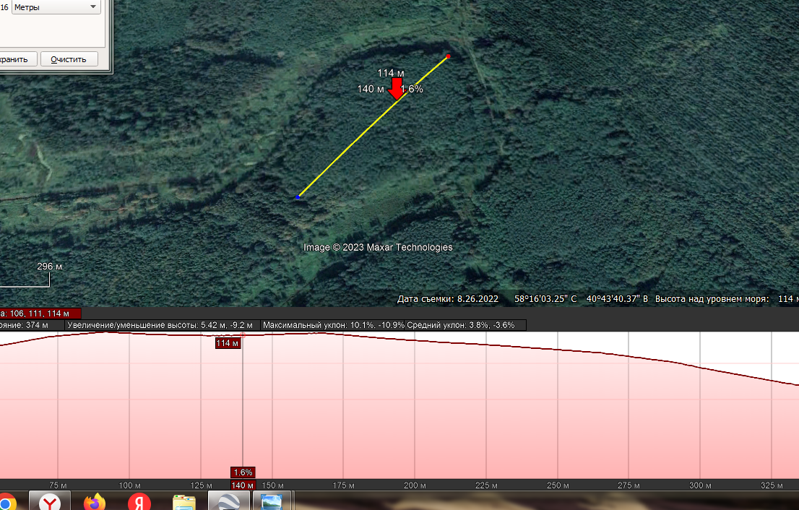799x510 pixels.
Task: Open File Explorer folder icon in taskbar
Action: click(184, 502)
